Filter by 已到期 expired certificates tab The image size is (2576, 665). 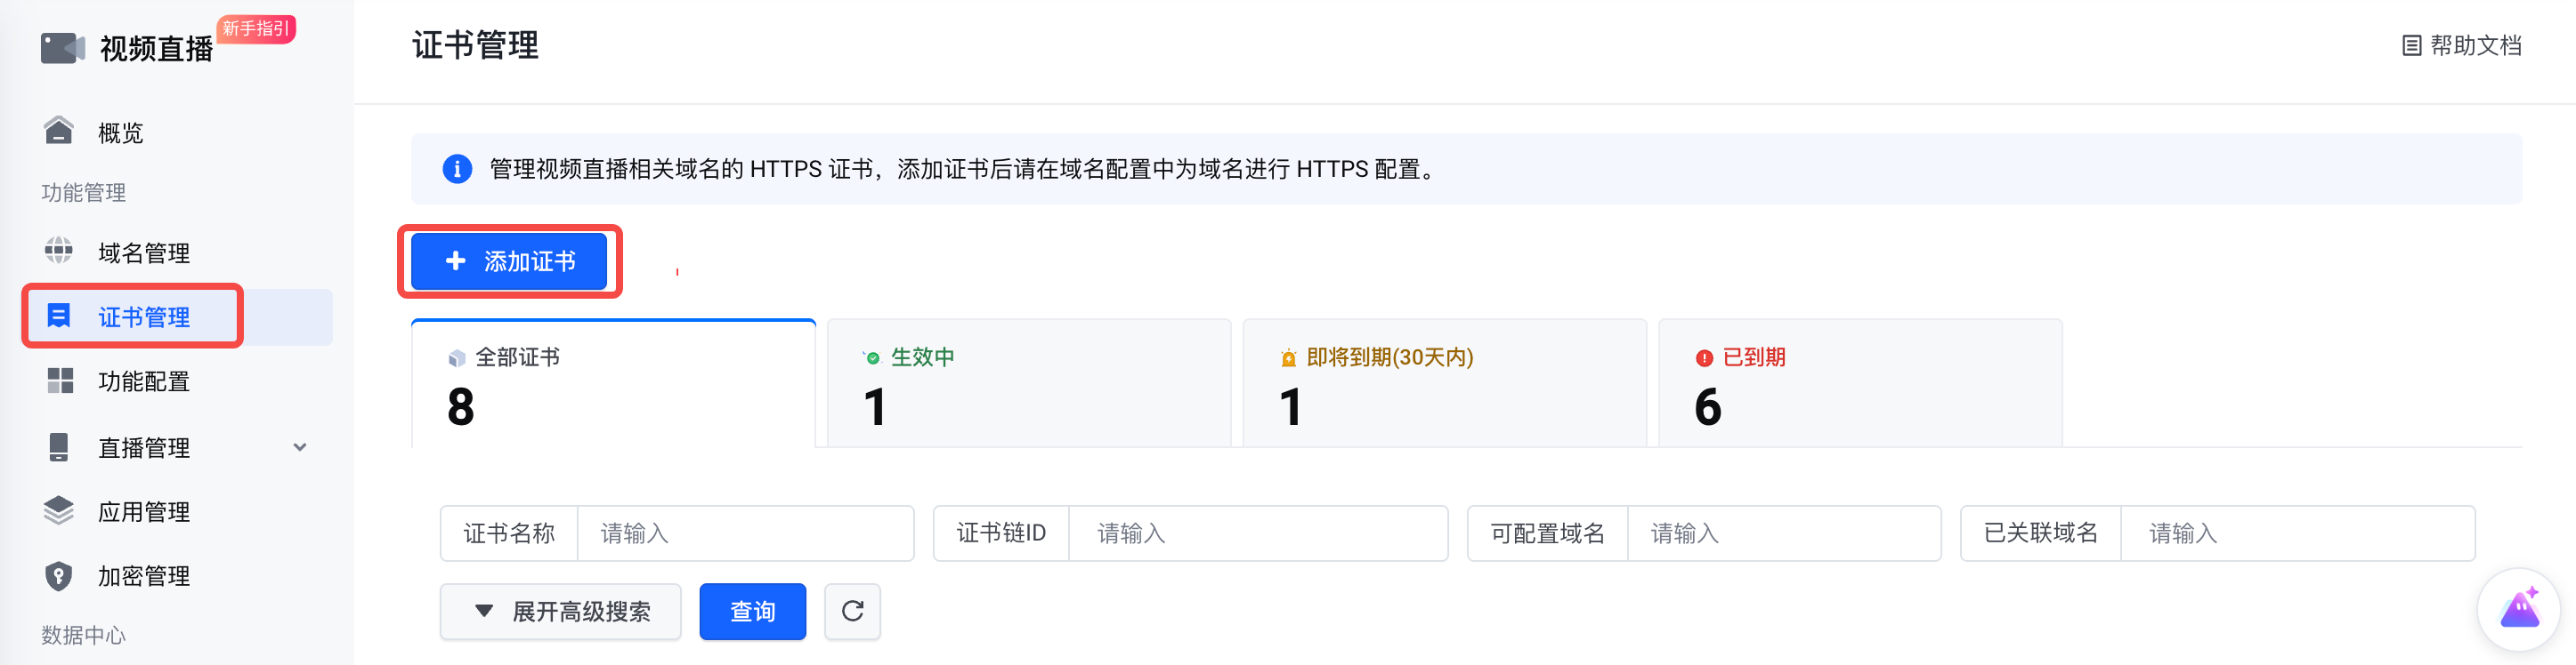1859,383
